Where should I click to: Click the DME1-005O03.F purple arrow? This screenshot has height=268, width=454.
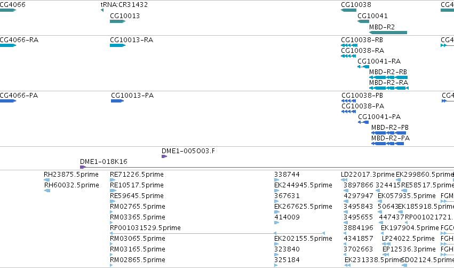click(x=164, y=156)
